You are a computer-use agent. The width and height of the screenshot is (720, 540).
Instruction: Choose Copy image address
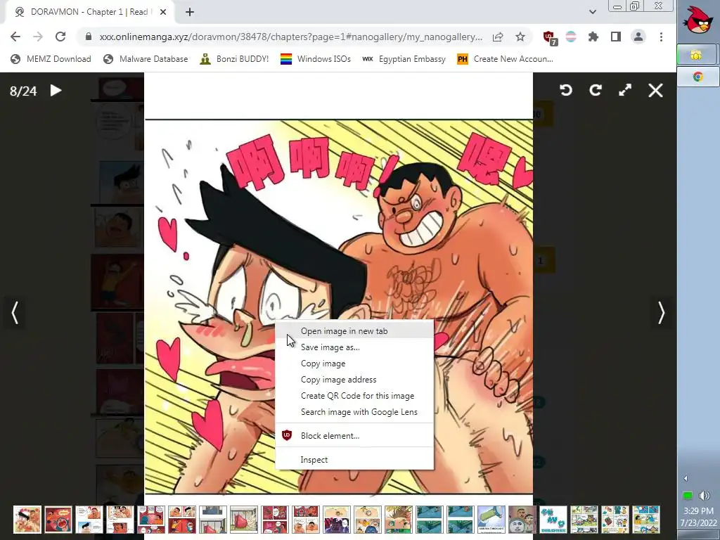354,379
